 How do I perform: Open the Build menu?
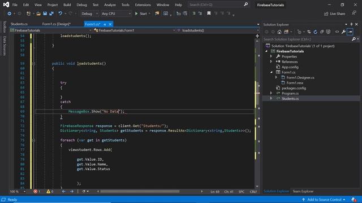click(67, 5)
